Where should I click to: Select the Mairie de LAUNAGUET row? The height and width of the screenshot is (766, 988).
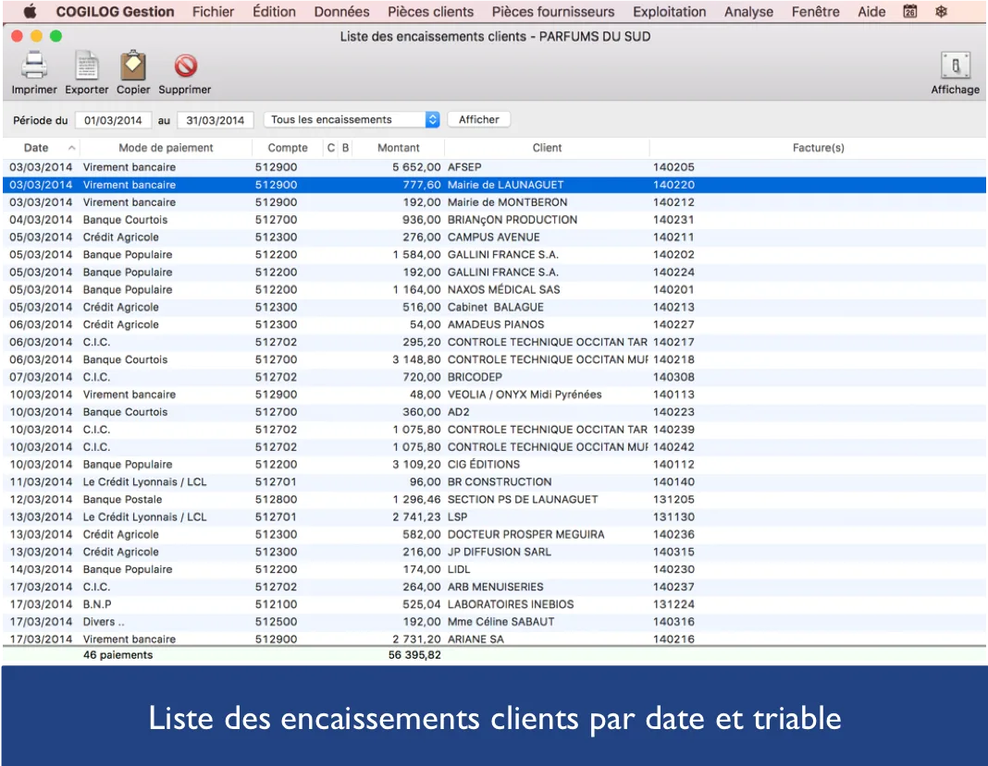point(494,185)
